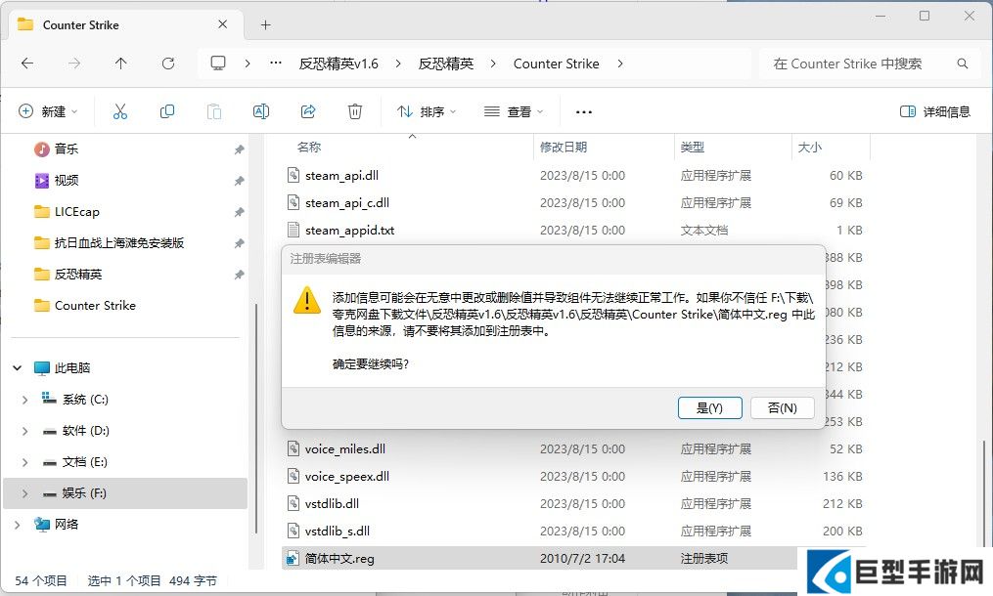This screenshot has height=596, width=993.
Task: Unpin LICEcap from quick access
Action: click(239, 211)
